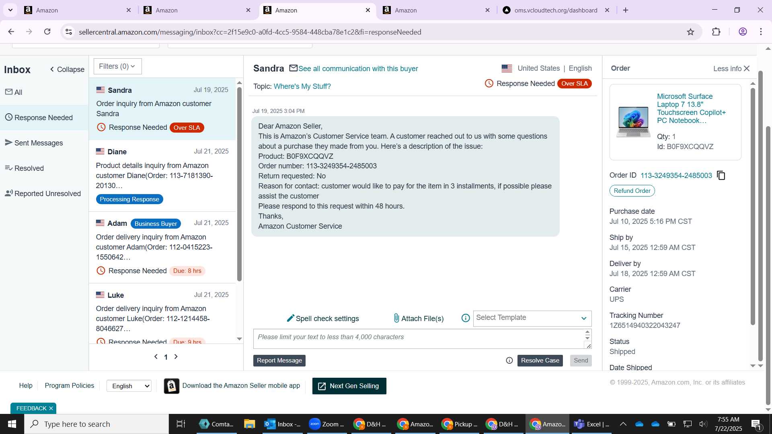Open Chrome profile icon
The width and height of the screenshot is (772, 434).
tap(743, 32)
